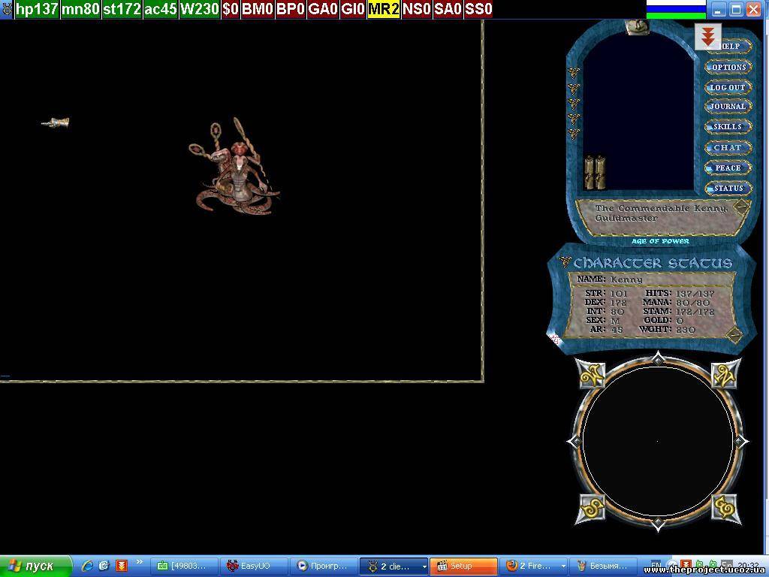The image size is (769, 577).
Task: Click the 'SA0' reagent tile
Action: pyautogui.click(x=448, y=9)
